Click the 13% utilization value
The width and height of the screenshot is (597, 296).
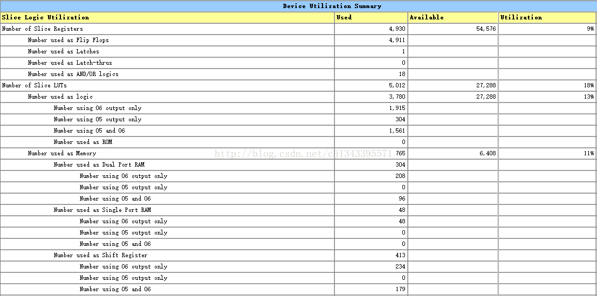point(589,97)
